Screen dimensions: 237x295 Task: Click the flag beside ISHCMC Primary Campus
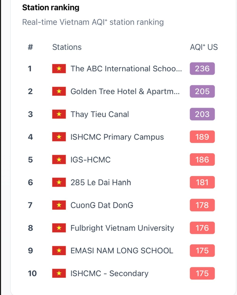[59, 137]
